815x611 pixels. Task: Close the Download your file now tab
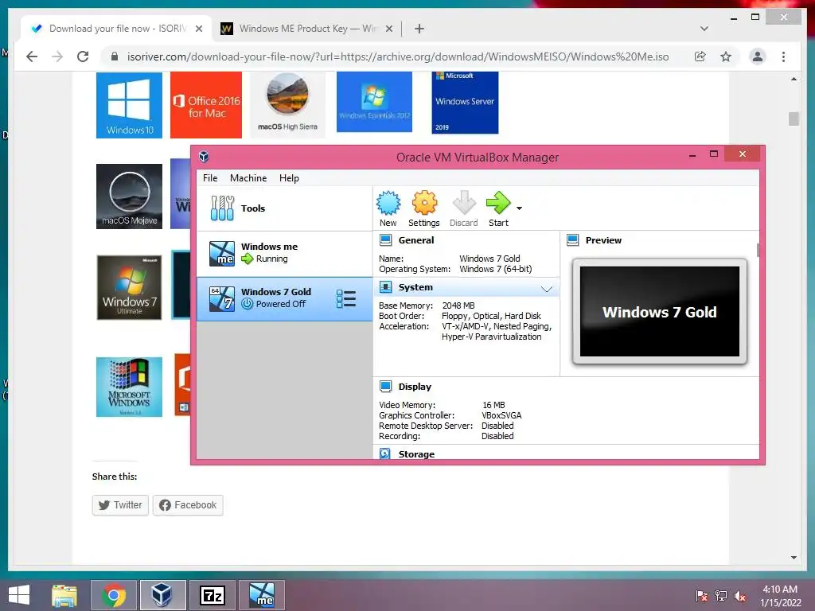point(198,29)
